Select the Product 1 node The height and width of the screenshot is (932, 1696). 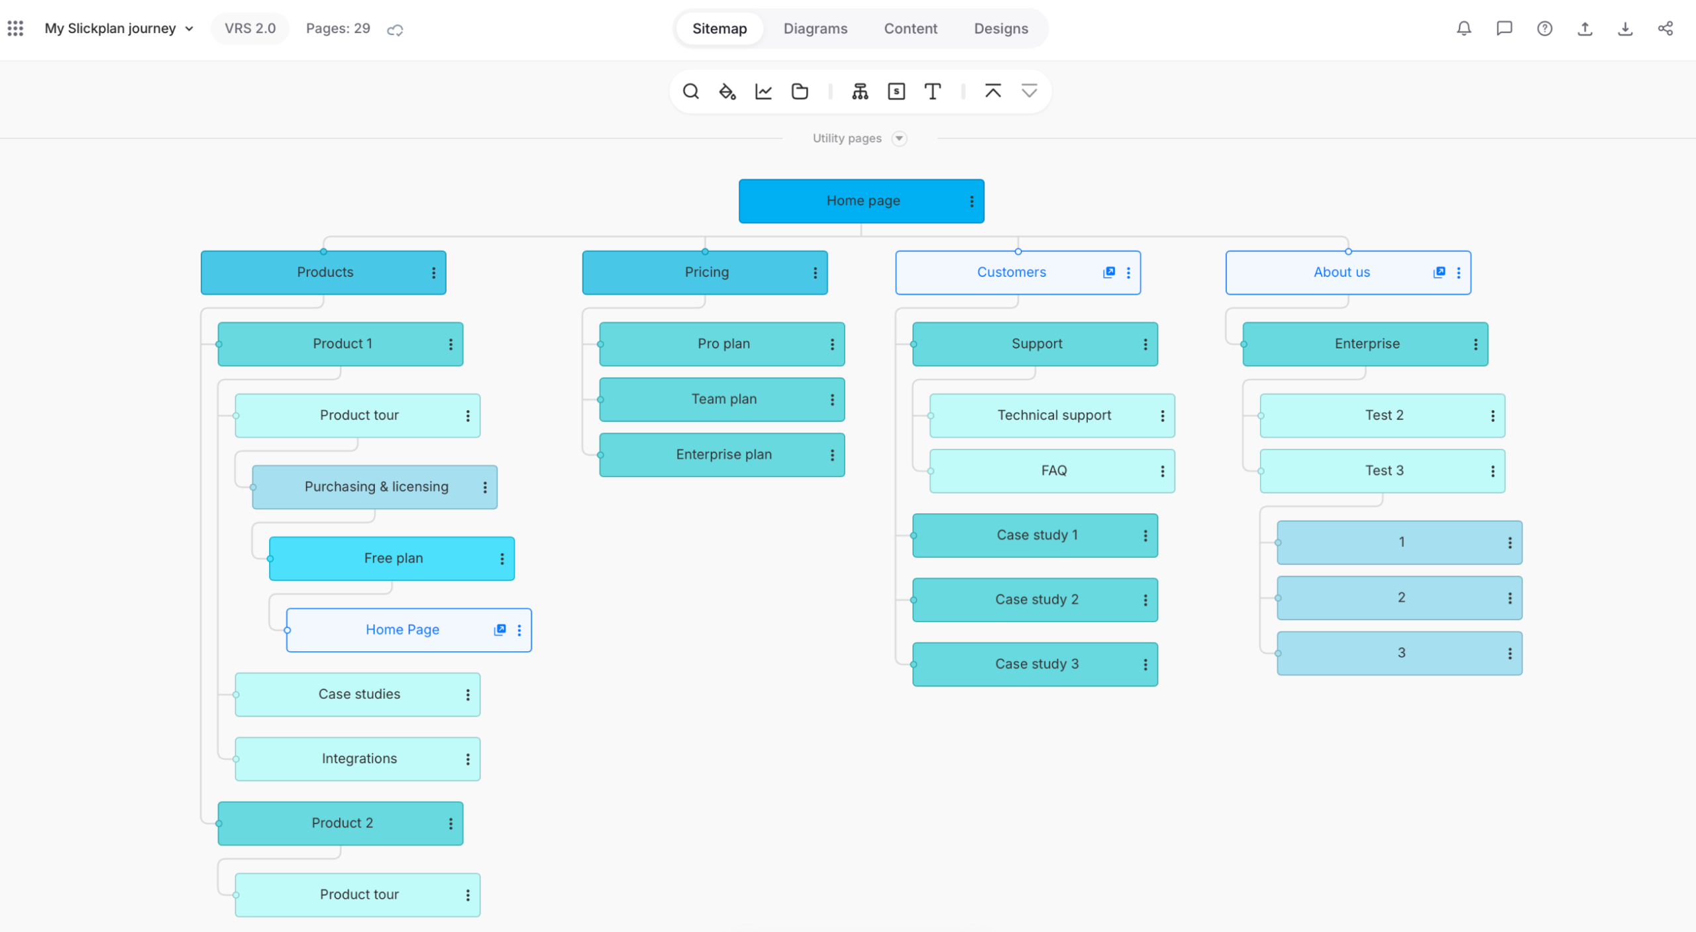click(341, 344)
